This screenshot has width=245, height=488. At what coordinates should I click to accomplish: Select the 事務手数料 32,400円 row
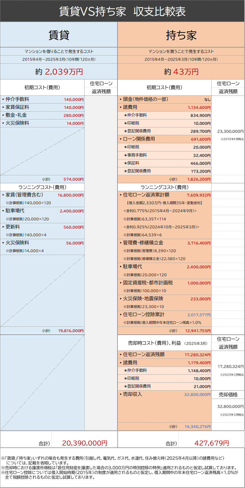click(165, 155)
